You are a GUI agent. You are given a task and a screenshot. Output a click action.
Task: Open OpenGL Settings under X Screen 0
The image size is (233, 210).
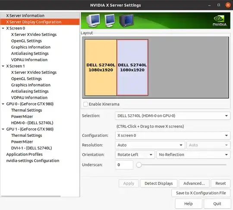(x=26, y=41)
